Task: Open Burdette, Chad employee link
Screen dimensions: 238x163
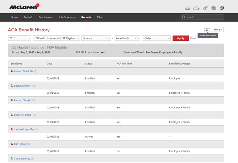Action: 22,115
